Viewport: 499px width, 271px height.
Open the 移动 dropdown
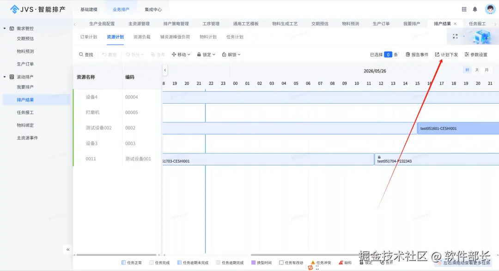point(181,54)
